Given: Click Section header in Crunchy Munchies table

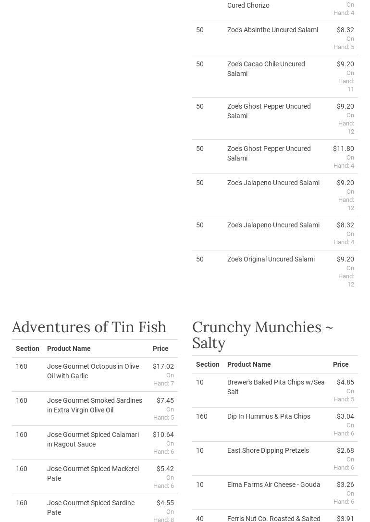Looking at the screenshot, I should pyautogui.click(x=208, y=364).
